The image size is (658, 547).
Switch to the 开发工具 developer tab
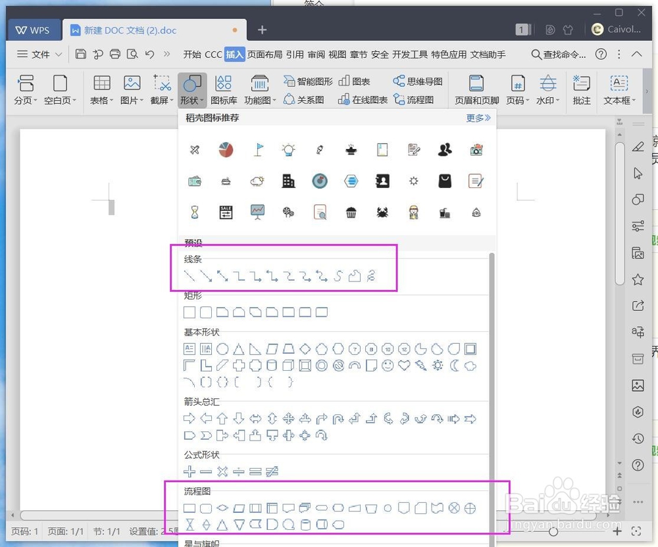pyautogui.click(x=409, y=55)
